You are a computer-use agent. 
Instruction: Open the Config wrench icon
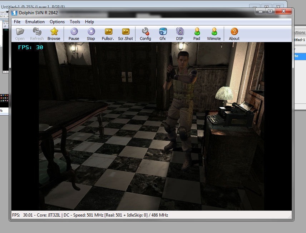coord(145,31)
